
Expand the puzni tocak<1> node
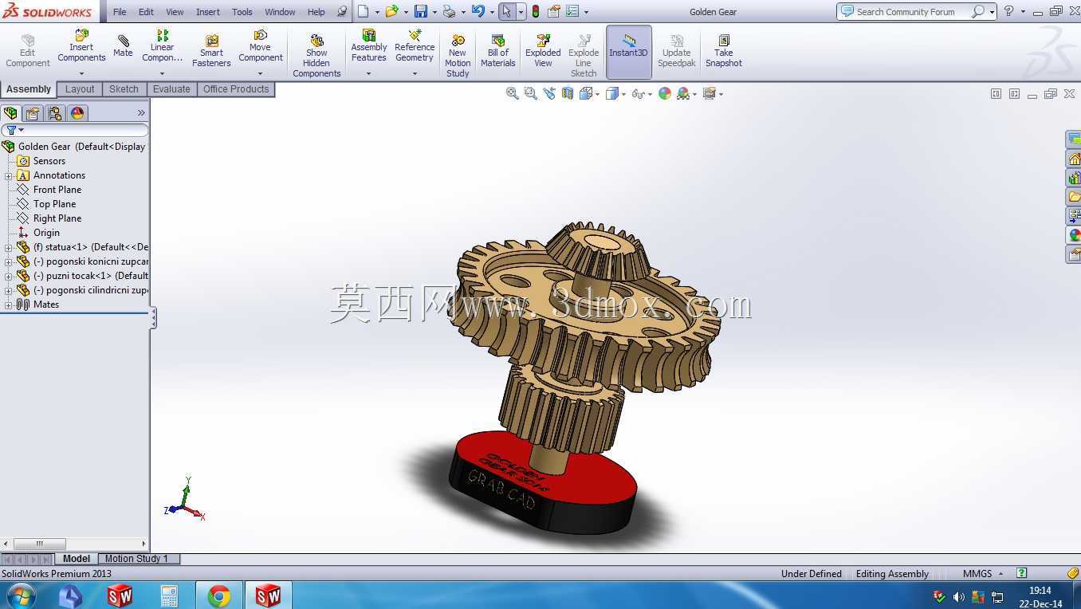pyautogui.click(x=9, y=276)
